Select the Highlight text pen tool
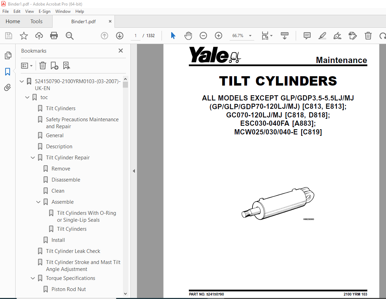 (322, 36)
